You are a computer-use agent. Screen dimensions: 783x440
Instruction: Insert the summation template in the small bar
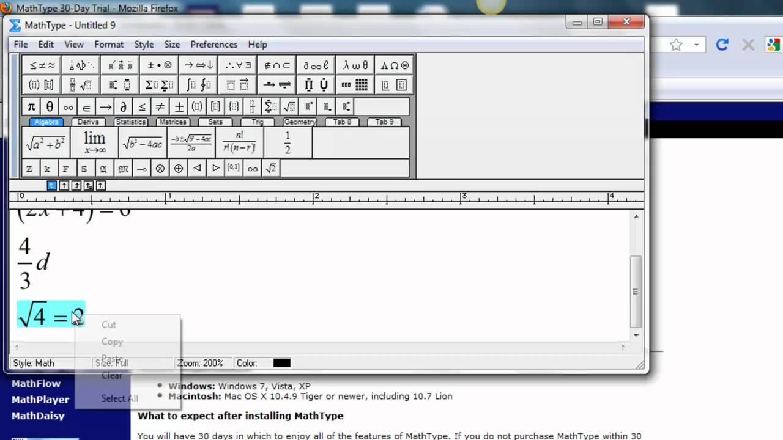pyautogui.click(x=270, y=106)
